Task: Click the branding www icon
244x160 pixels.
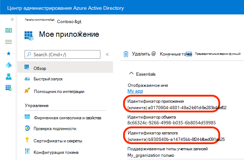Action: click(27, 116)
